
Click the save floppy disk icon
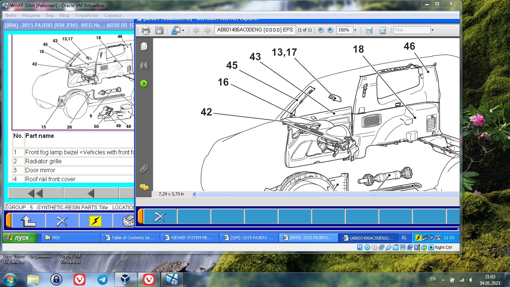pos(159,30)
